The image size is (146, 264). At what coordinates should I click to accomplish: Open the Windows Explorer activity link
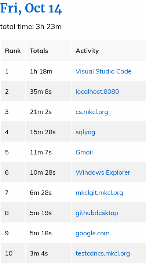click(x=103, y=172)
